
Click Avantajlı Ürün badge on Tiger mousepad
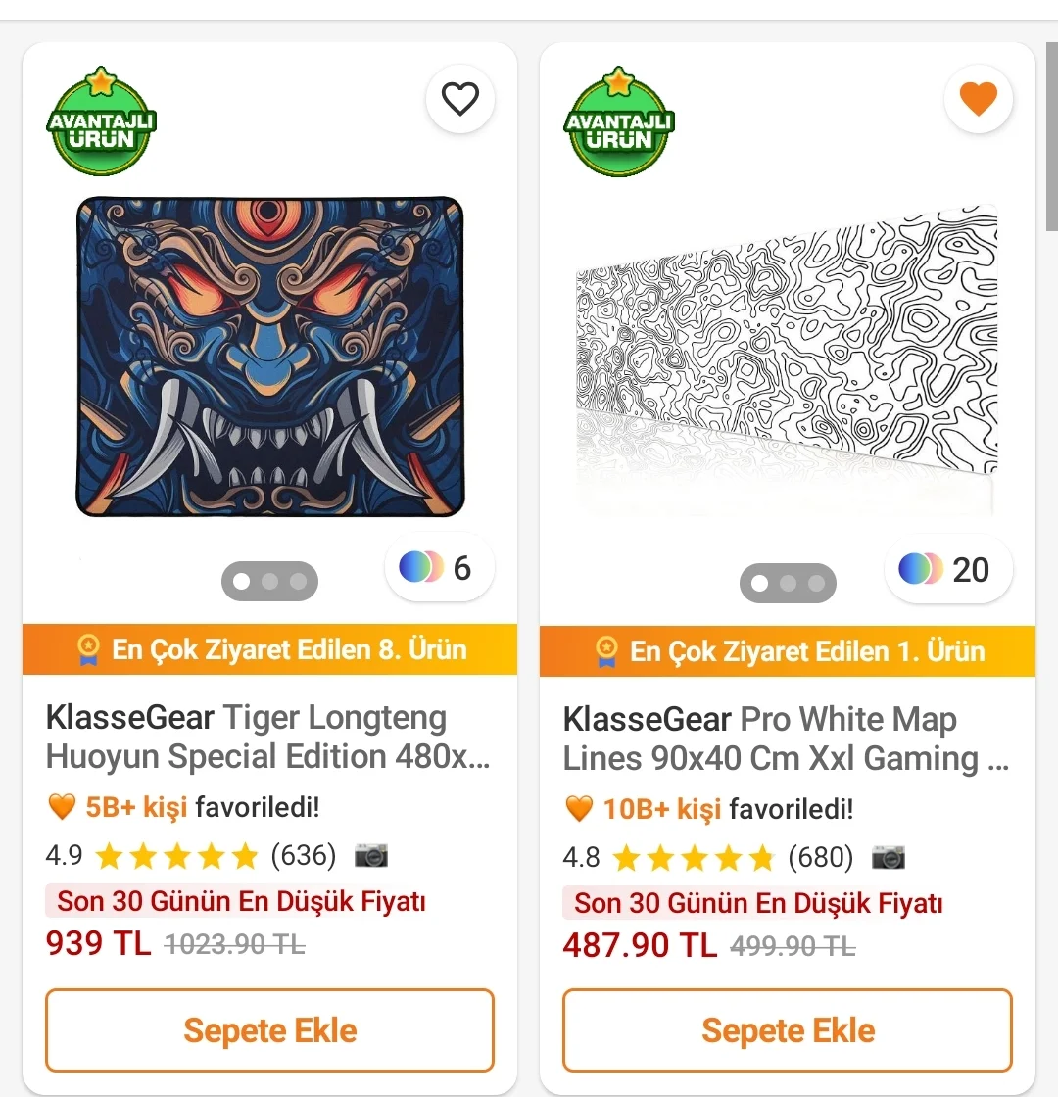coord(102,123)
